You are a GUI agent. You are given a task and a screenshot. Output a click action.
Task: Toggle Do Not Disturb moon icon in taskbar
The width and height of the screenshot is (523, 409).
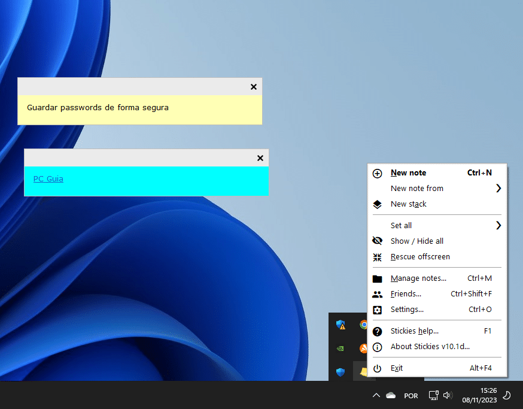(506, 395)
